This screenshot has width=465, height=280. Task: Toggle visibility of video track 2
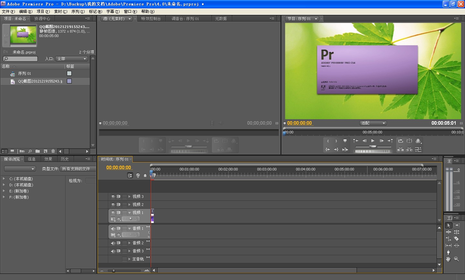(x=113, y=205)
